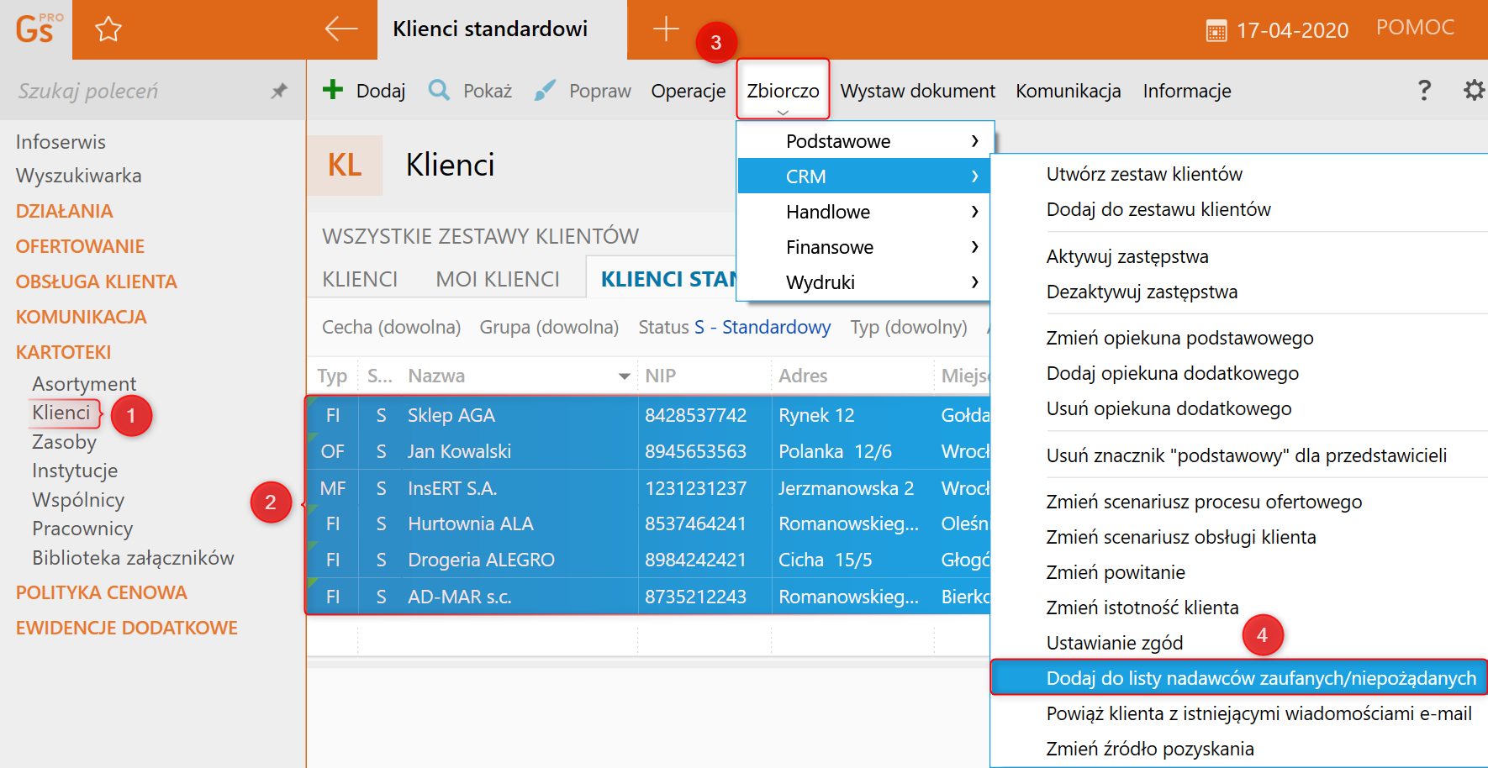Open KOMUNIKACJA section in sidebar

click(x=81, y=317)
